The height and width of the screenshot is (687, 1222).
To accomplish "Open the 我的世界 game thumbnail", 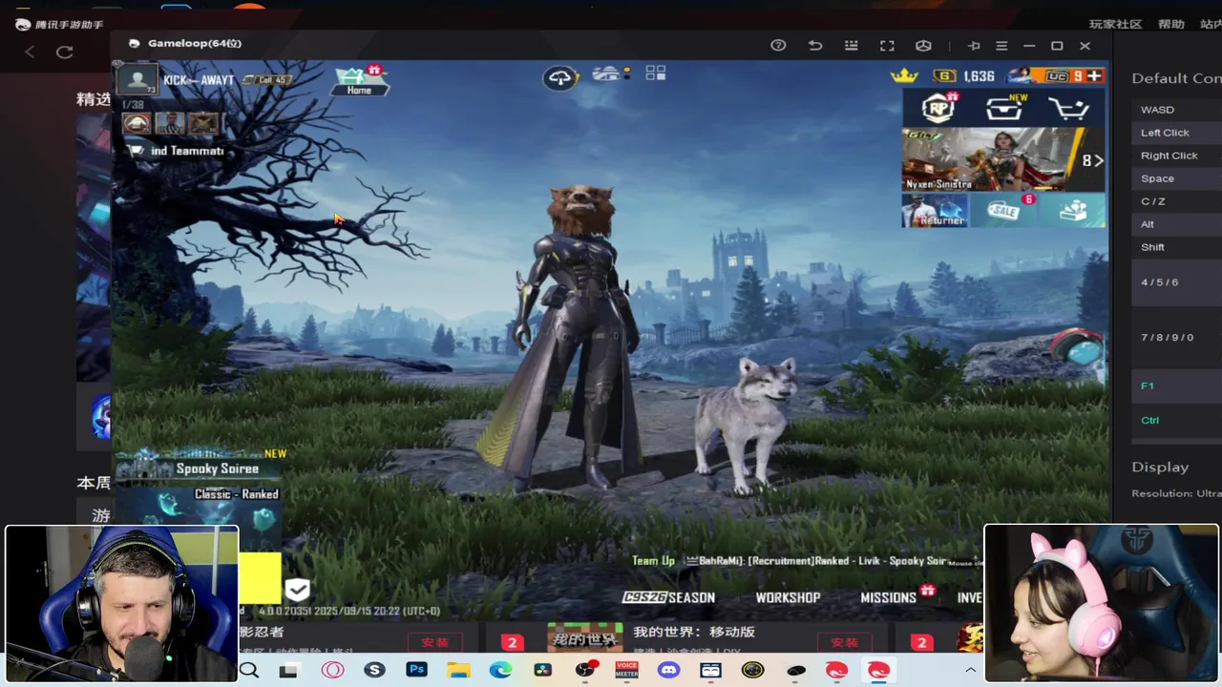I will (584, 637).
